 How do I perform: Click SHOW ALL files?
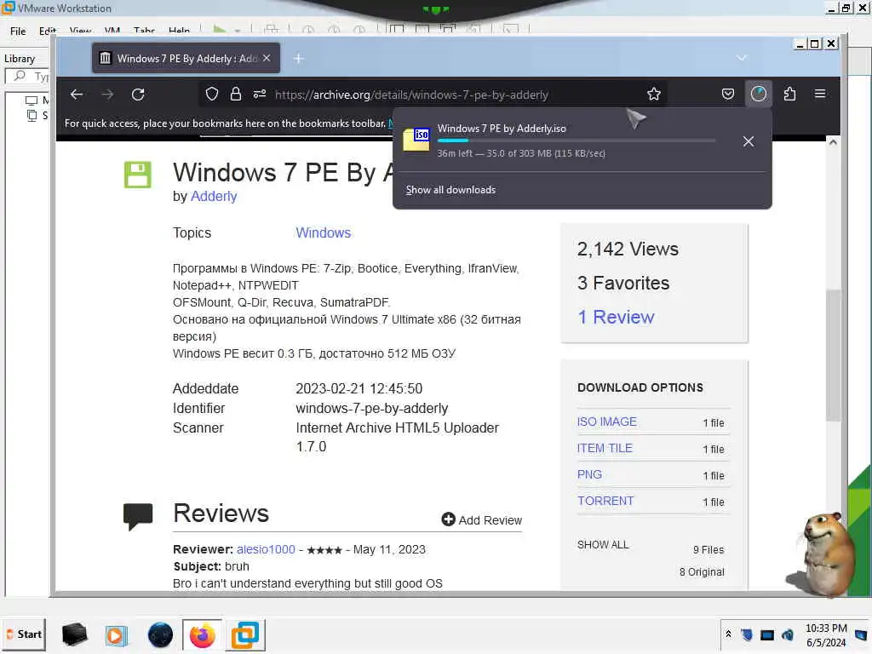tap(603, 544)
